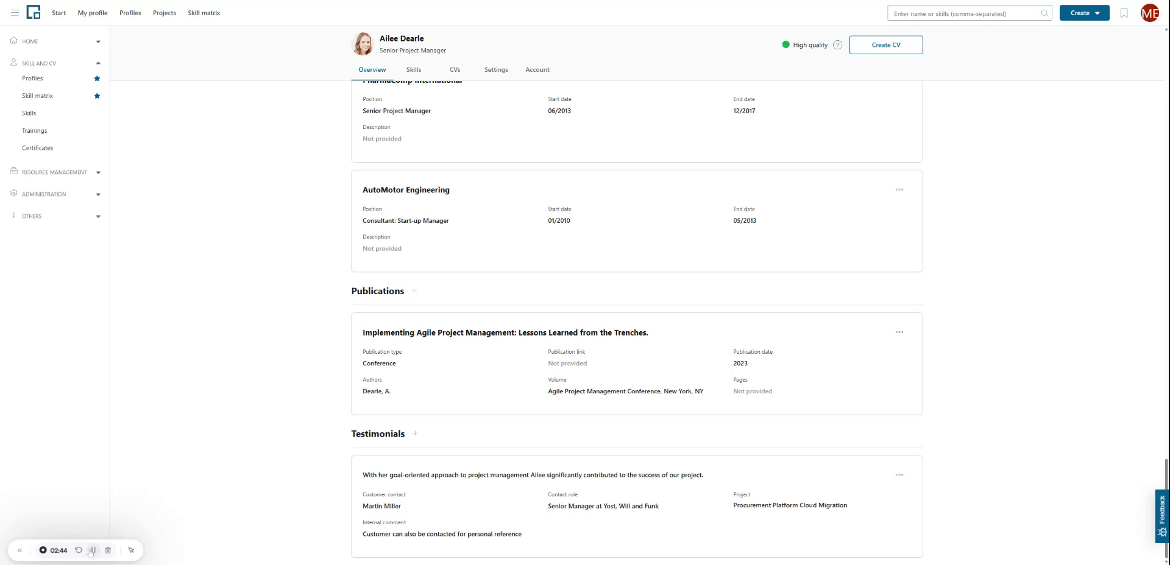The width and height of the screenshot is (1170, 565).
Task: Click the app logo in top-left corner
Action: click(34, 12)
